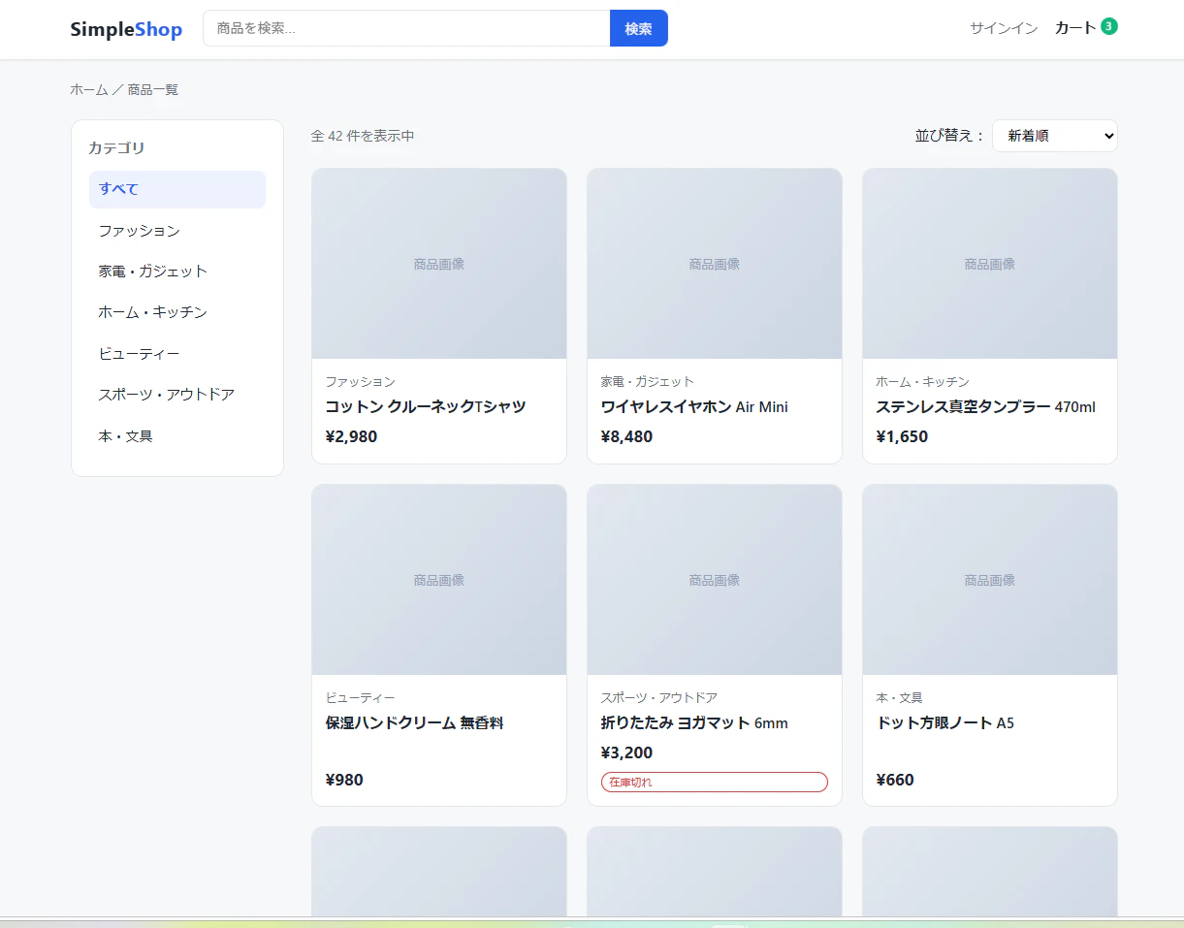This screenshot has width=1184, height=928.
Task: Select ビューティー in the sidebar
Action: tap(177, 354)
